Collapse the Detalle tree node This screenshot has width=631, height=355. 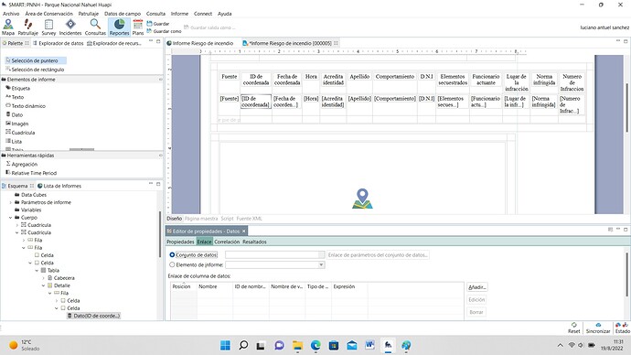[x=44, y=285]
